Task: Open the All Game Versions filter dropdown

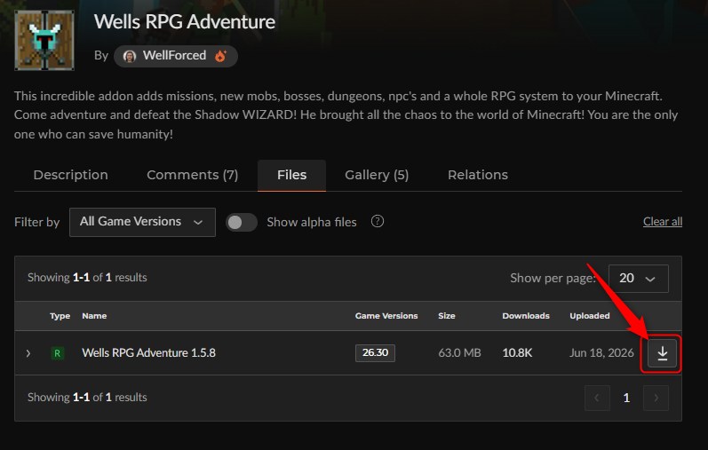Action: click(142, 222)
